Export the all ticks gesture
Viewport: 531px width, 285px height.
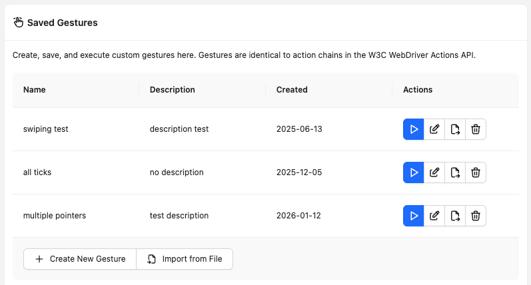coord(455,172)
